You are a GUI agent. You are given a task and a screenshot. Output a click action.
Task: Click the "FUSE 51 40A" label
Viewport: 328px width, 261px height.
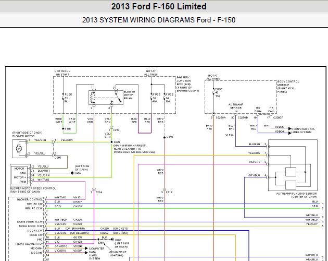pyautogui.click(x=156, y=98)
